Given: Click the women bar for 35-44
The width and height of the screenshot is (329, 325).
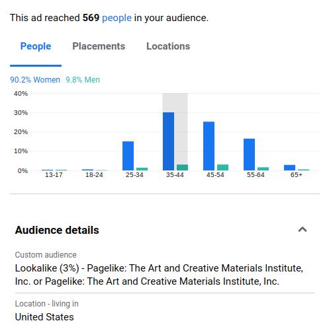Looking at the screenshot, I should [x=168, y=141].
